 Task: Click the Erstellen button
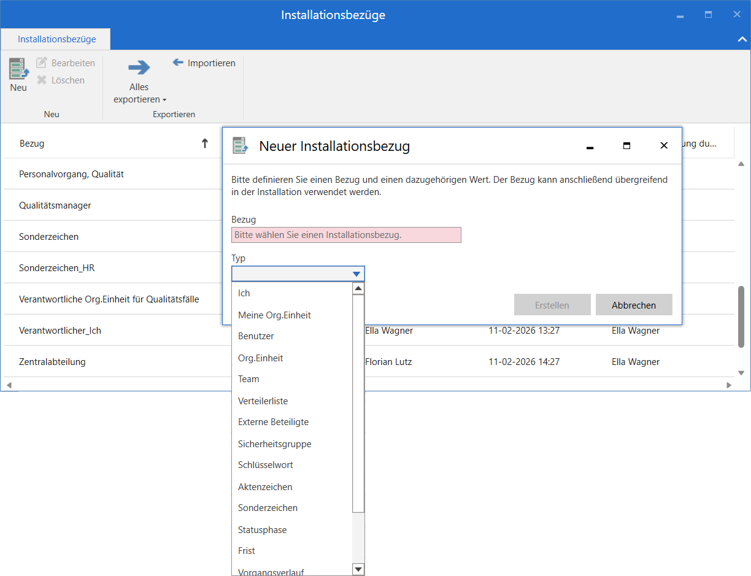click(x=552, y=305)
